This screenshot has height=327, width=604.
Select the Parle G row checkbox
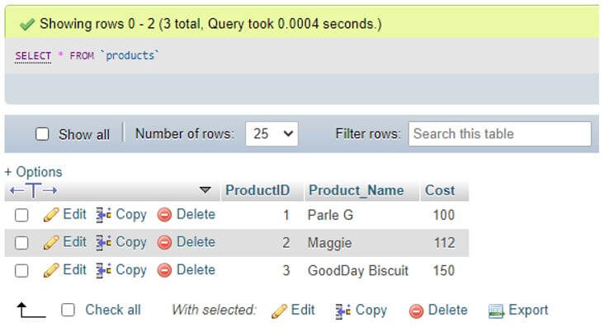click(21, 215)
